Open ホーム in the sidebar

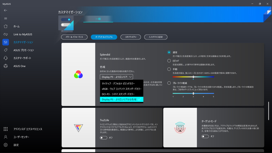tap(16, 27)
